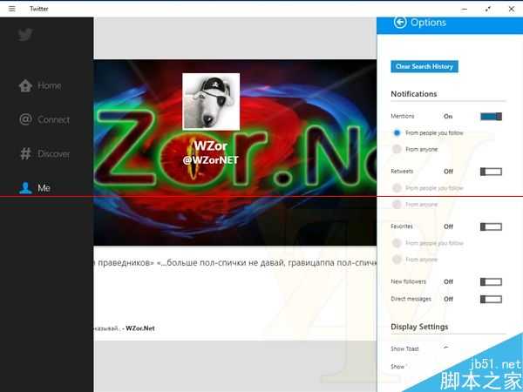The height and width of the screenshot is (392, 523).
Task: Open the Me menu label
Action: (44, 188)
